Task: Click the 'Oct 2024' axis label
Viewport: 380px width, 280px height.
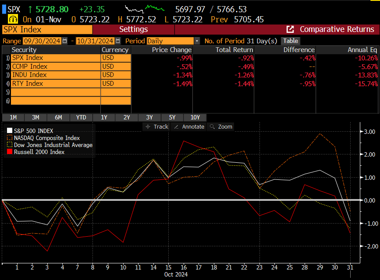Action: (176, 274)
